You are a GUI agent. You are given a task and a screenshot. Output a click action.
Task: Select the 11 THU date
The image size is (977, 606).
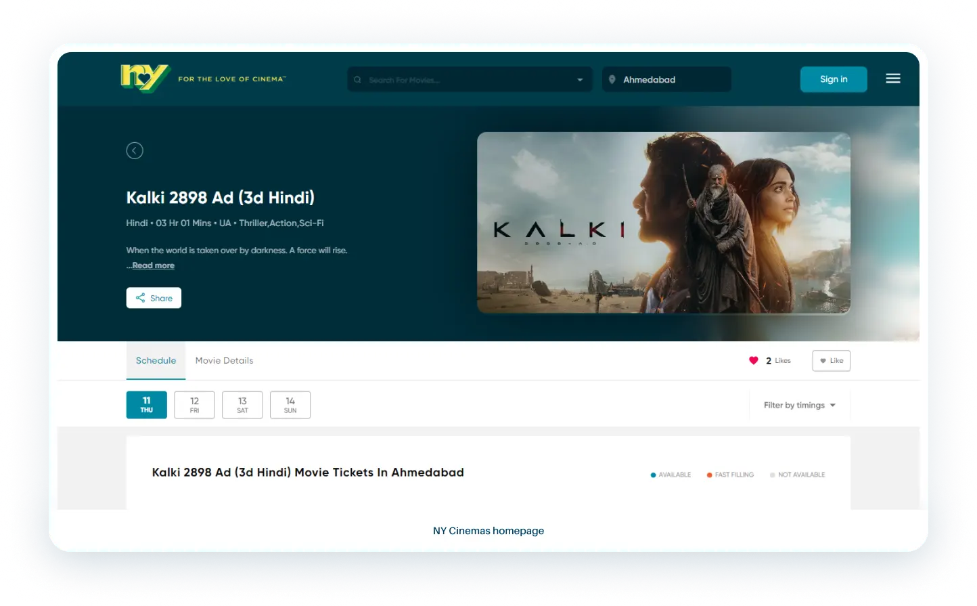pos(146,405)
